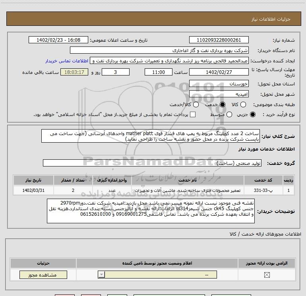Click the need date cell 1402/03/31
This screenshot has width=306, height=296.
[x=33, y=190]
